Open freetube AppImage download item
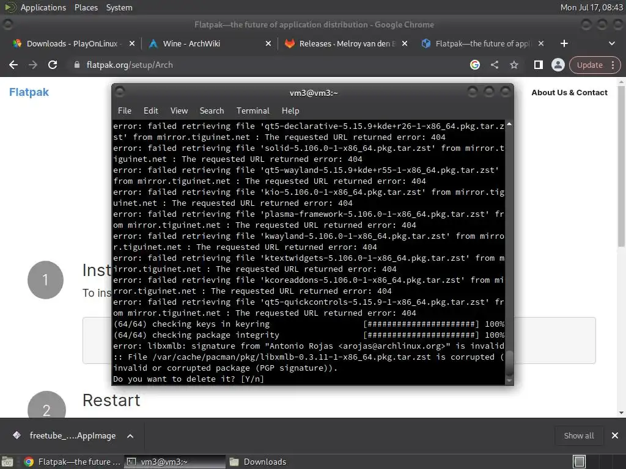Screen dimensions: 626x469 pos(66,435)
